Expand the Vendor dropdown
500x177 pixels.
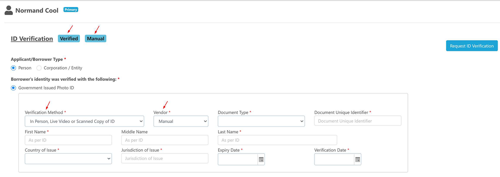point(181,121)
